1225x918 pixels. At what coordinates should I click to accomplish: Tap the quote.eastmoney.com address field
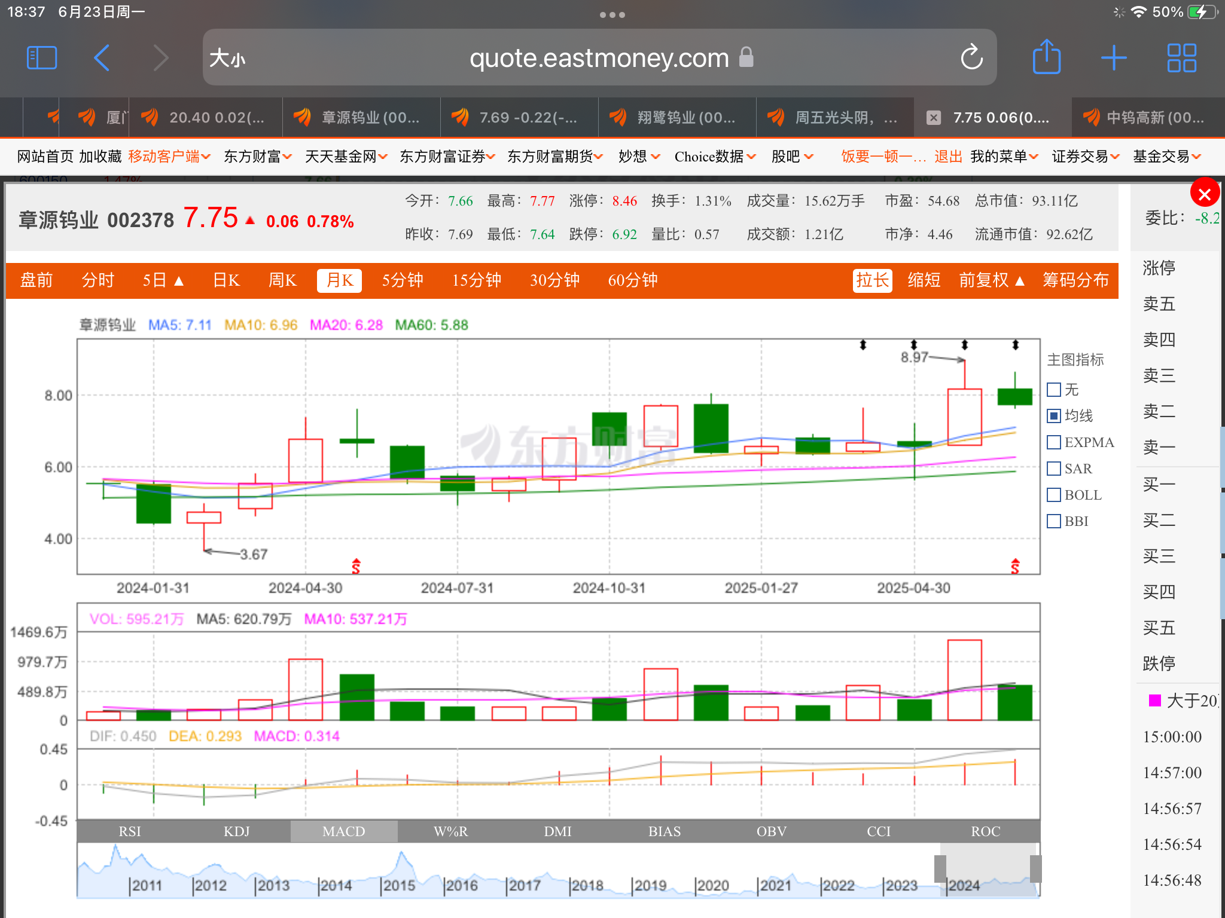pos(599,58)
